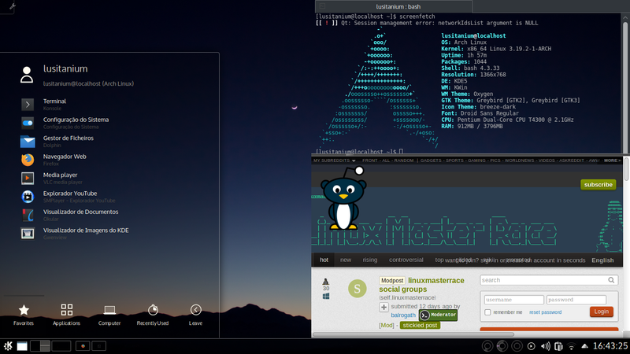Click the penguin Snoo mascot logo
630x354 pixels.
(343, 199)
